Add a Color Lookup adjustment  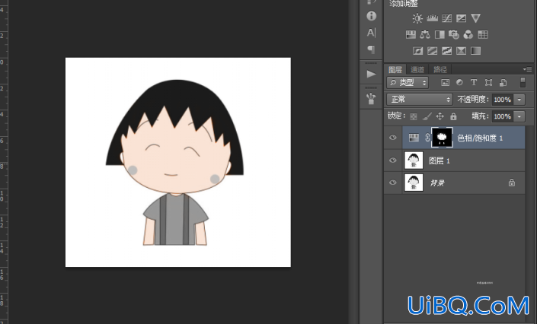point(483,34)
